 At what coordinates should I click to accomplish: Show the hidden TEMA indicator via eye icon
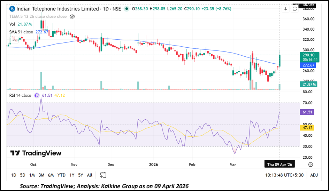coord(72,16)
